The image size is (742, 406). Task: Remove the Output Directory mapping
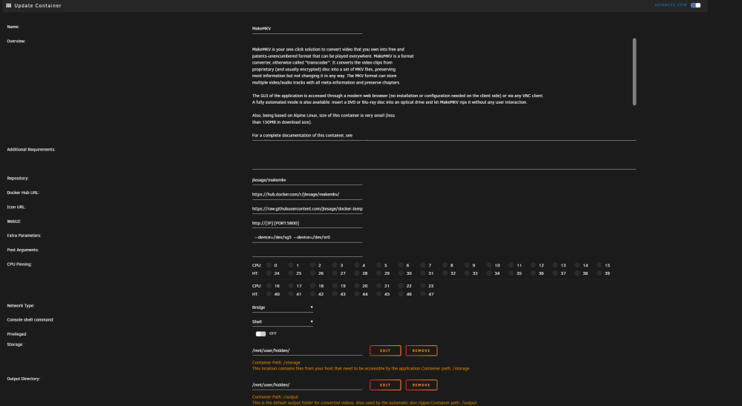[421, 385]
